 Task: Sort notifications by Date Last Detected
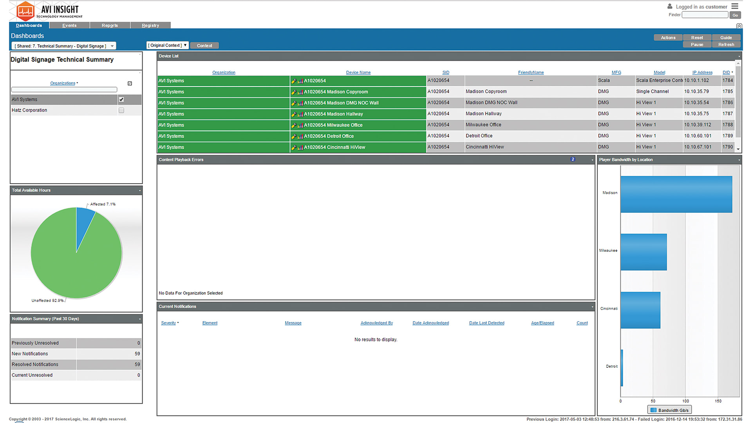pos(487,323)
